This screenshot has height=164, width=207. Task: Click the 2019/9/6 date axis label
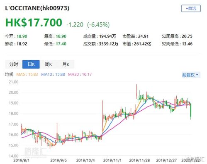coord(58,160)
